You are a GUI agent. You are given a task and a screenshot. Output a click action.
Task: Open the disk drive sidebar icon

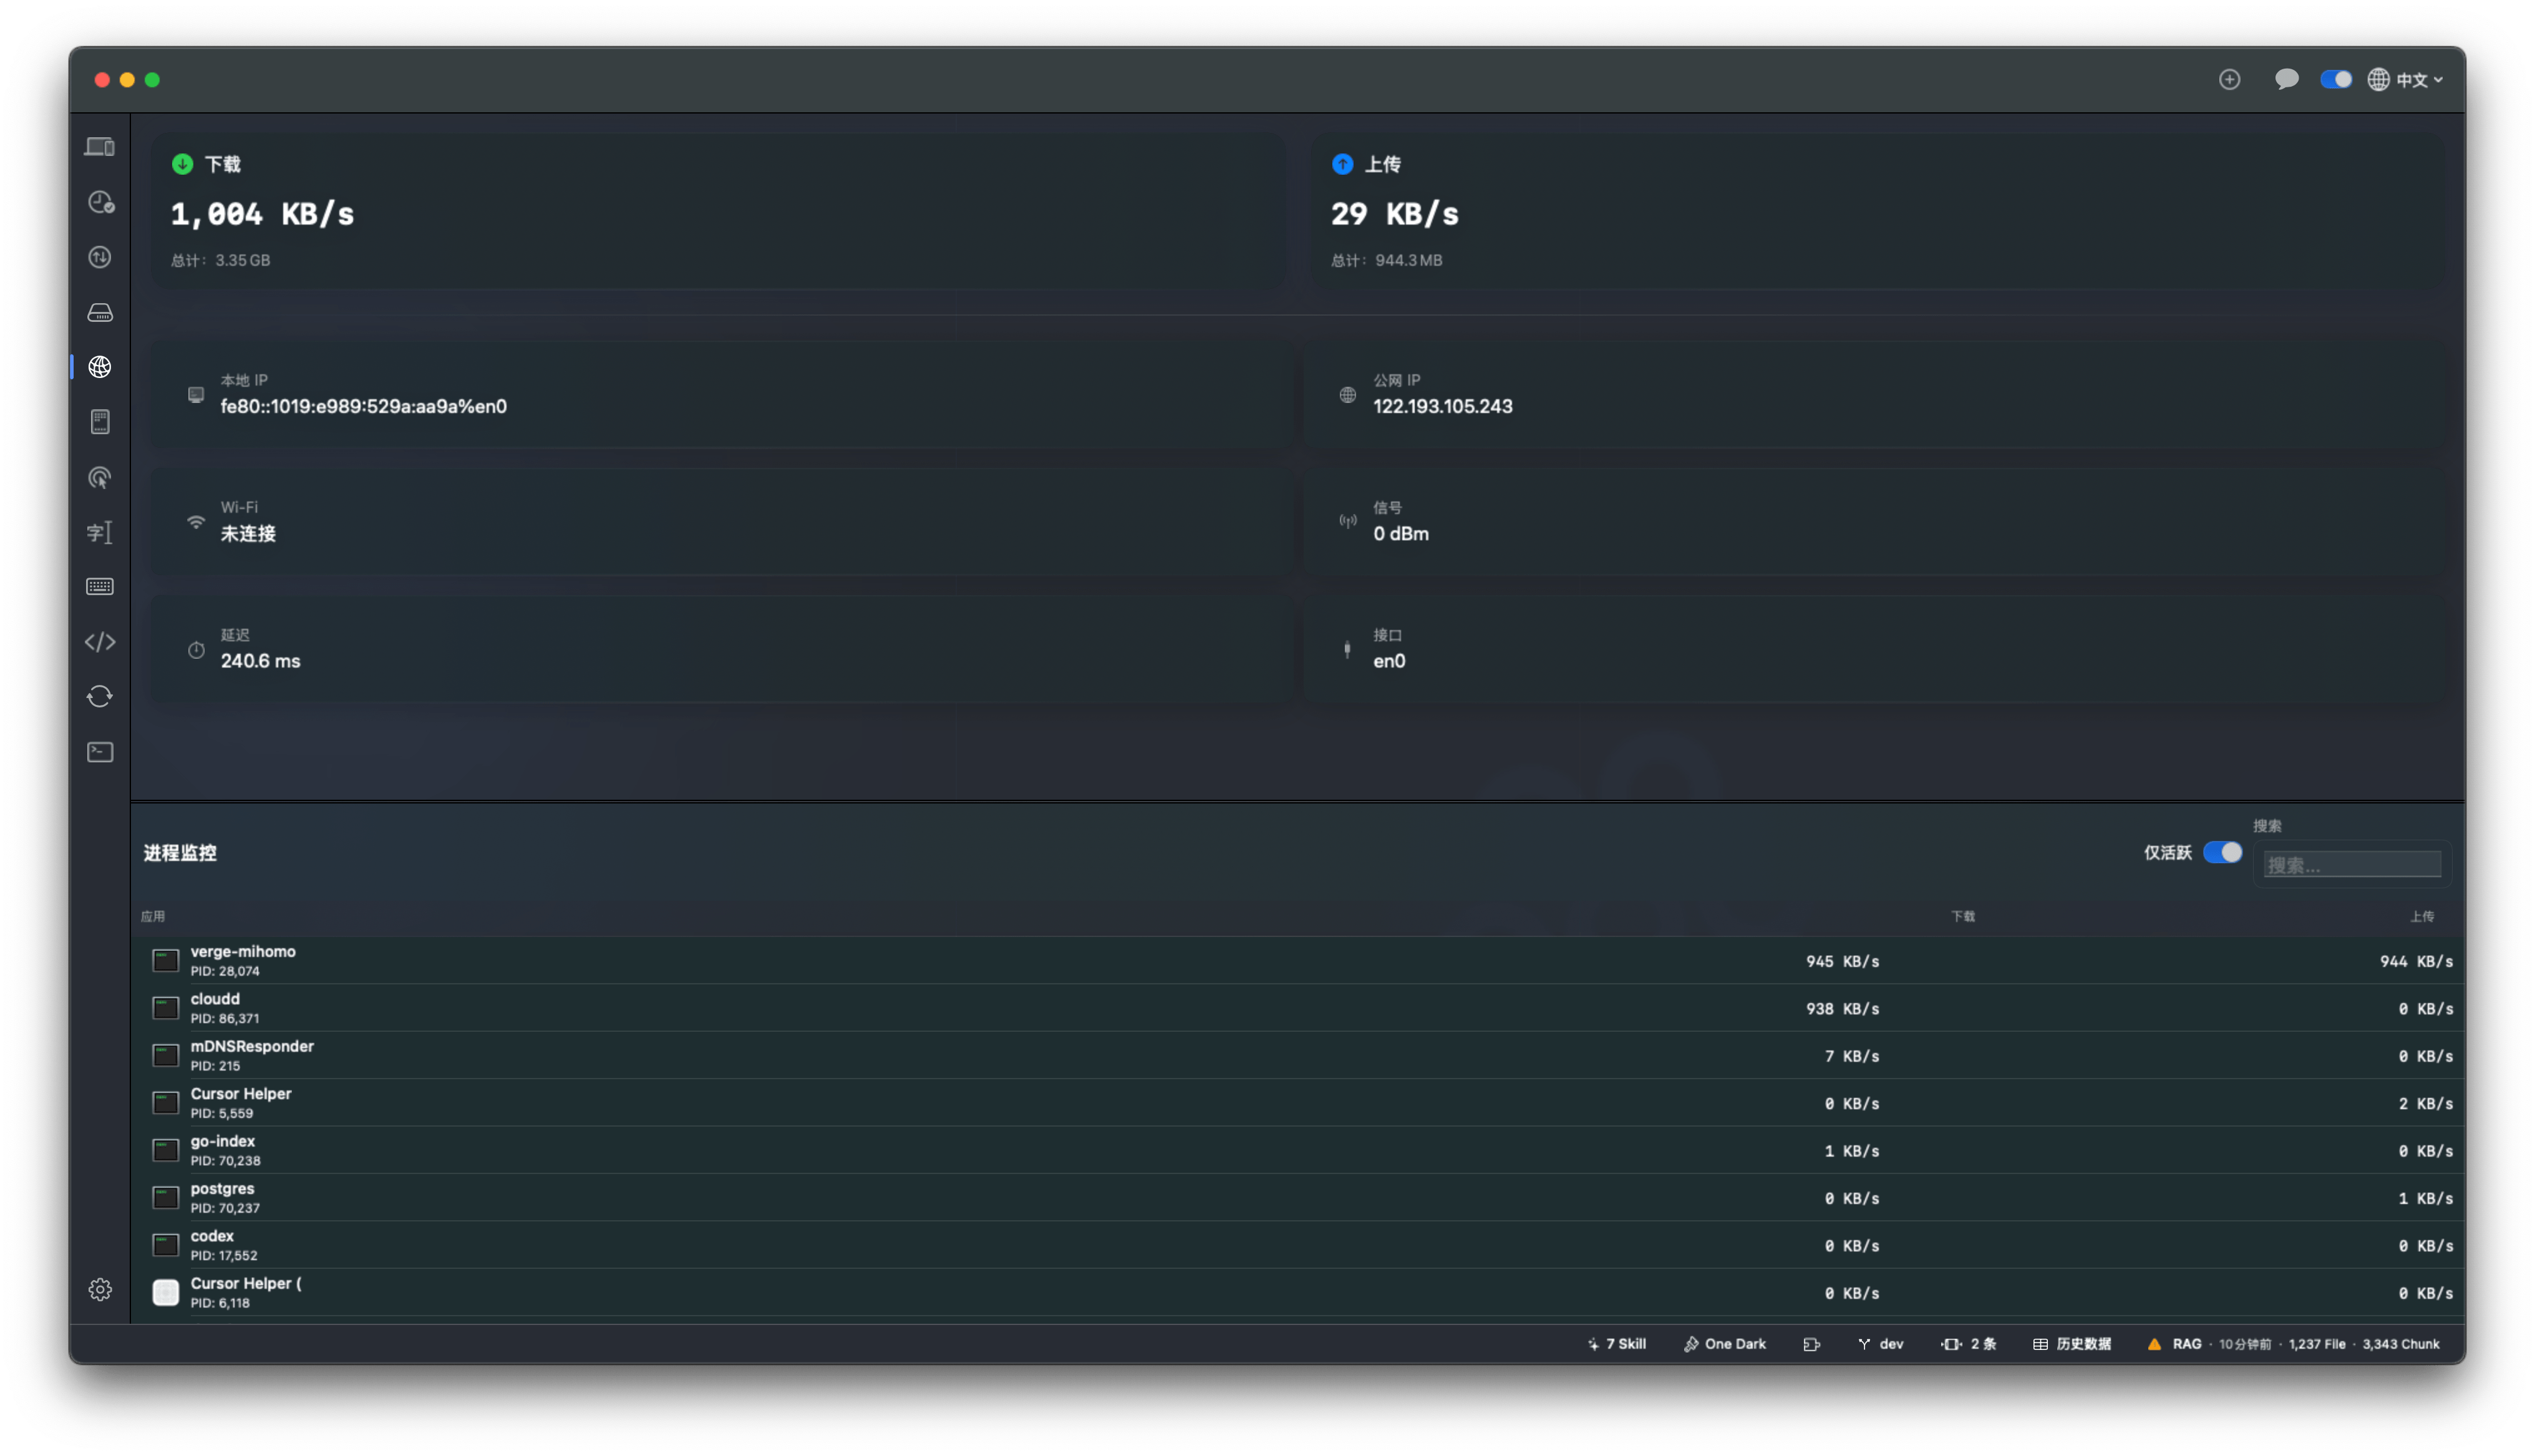click(100, 313)
